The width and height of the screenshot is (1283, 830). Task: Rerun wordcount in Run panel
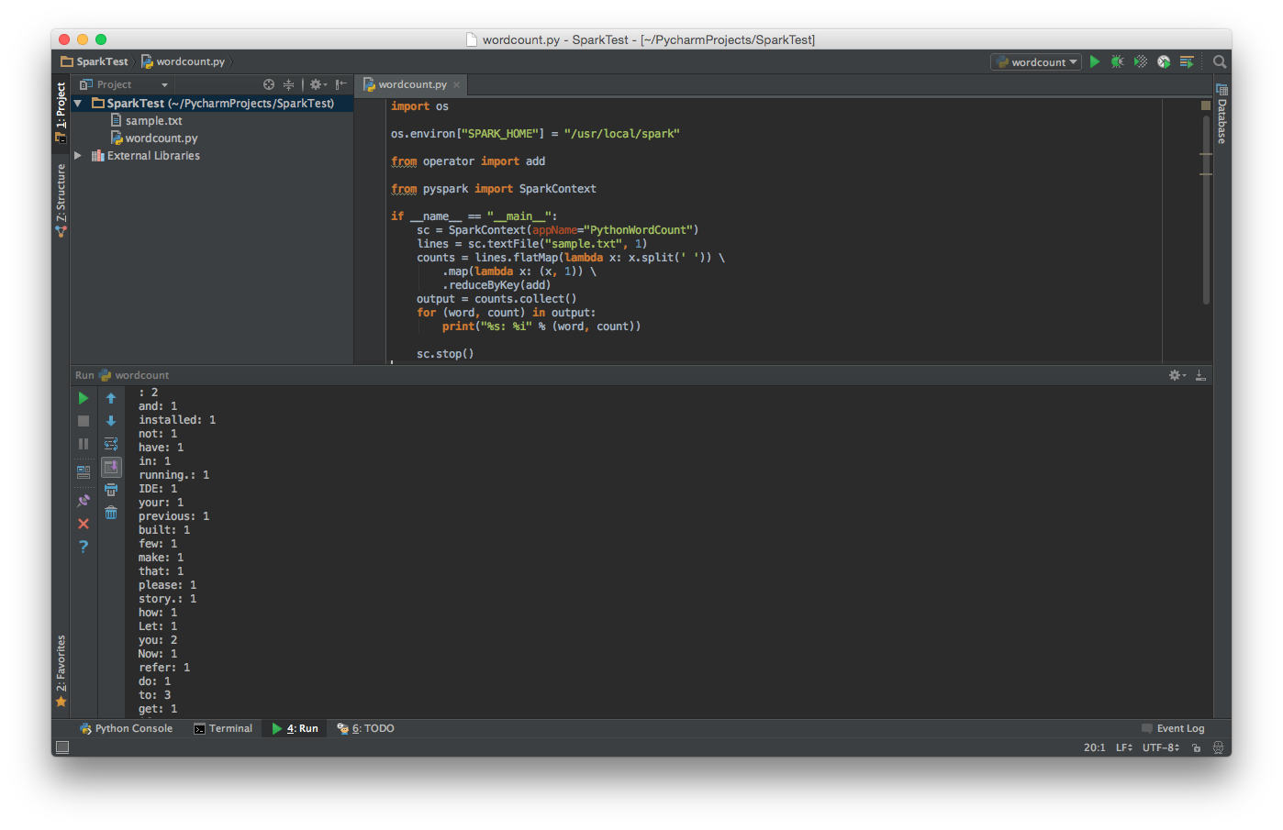(84, 398)
